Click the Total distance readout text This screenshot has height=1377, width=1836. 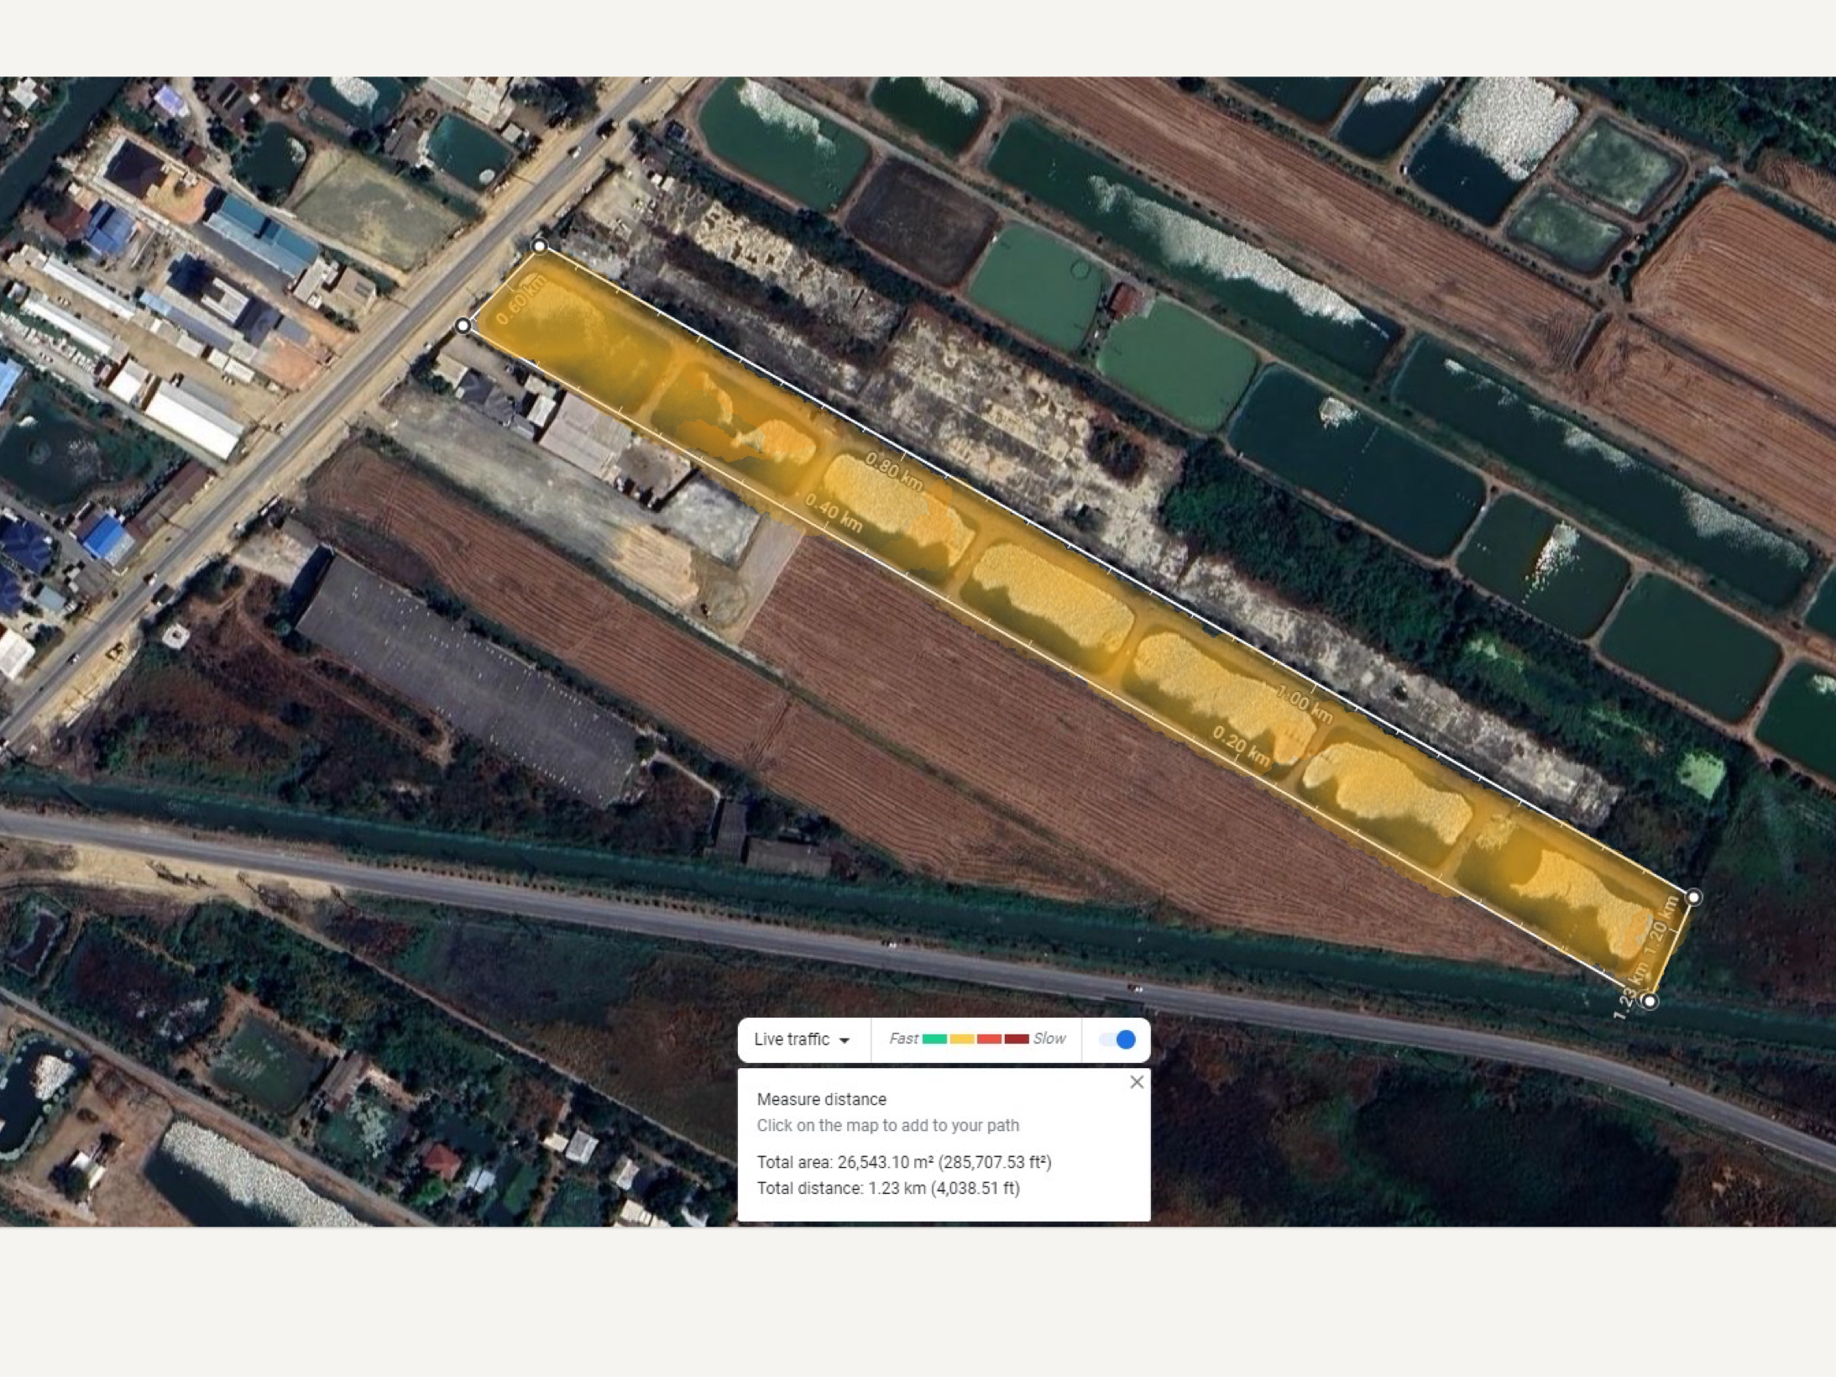(x=888, y=1188)
